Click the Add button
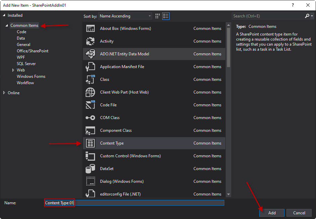Image resolution: width=316 pixels, height=219 pixels. click(x=272, y=213)
